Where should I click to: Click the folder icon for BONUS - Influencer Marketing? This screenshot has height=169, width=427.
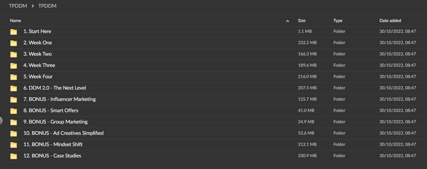tap(14, 99)
